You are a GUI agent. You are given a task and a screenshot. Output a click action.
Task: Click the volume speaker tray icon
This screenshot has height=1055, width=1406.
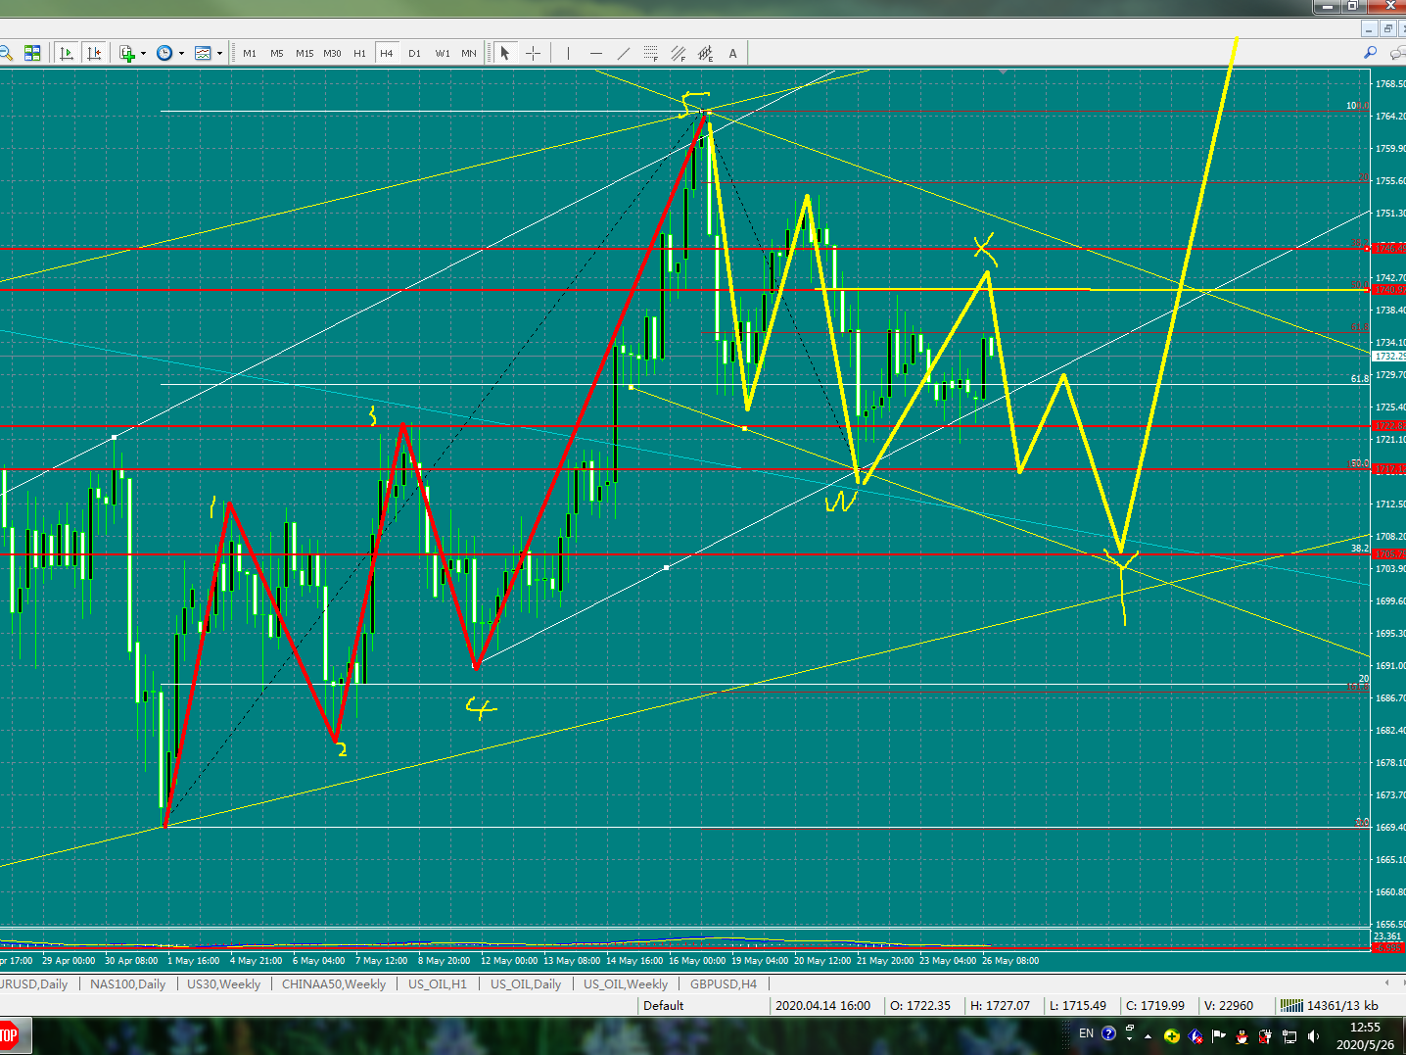click(x=1313, y=1036)
